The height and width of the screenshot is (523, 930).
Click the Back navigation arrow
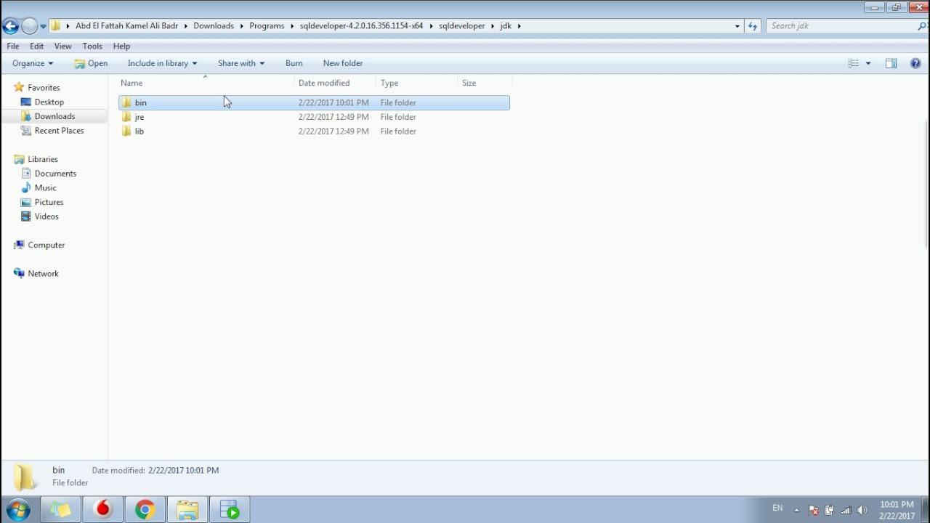[x=10, y=27]
